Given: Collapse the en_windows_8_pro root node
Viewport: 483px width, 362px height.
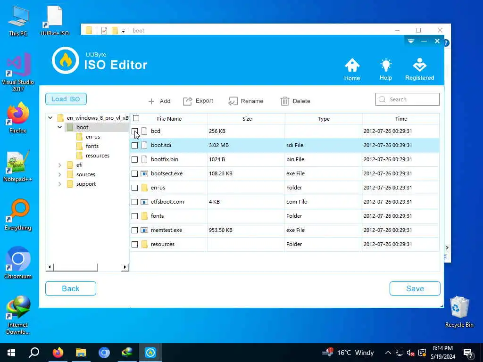Looking at the screenshot, I should pos(50,117).
